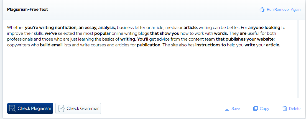306x119 pixels.
Task: Click the magnifier document icon on Check Plagiarism
Action: point(12,108)
